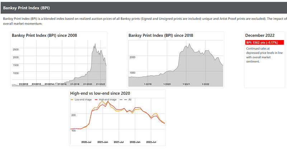Image resolution: width=287 pixels, height=149 pixels.
Task: Toggle the 'High-end image' legend entry
Action: (x=105, y=100)
